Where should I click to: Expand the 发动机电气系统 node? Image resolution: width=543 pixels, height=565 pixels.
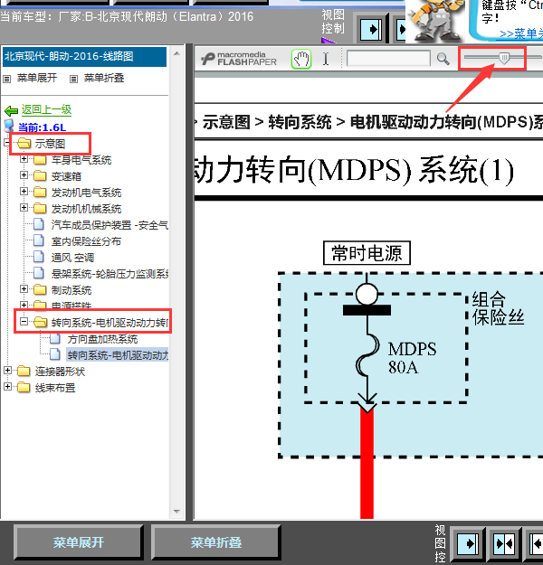pos(24,191)
